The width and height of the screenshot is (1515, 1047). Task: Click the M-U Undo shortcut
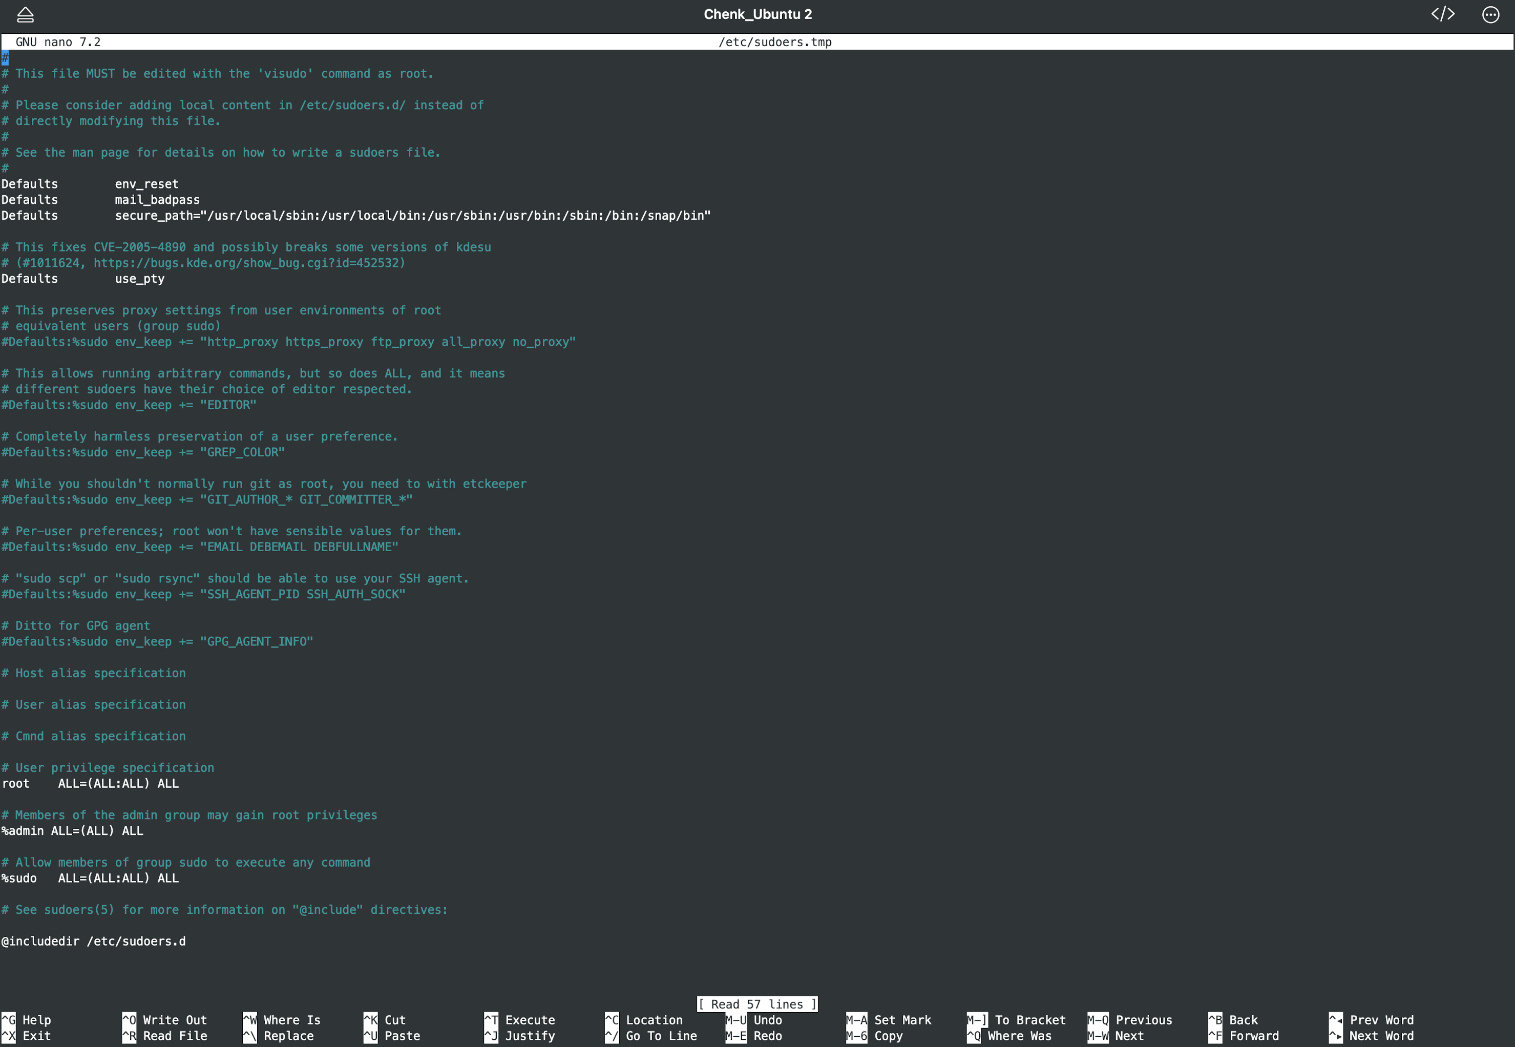[754, 1020]
